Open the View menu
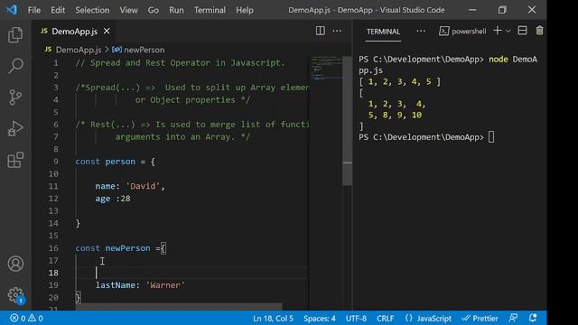The height and width of the screenshot is (325, 578). (128, 10)
